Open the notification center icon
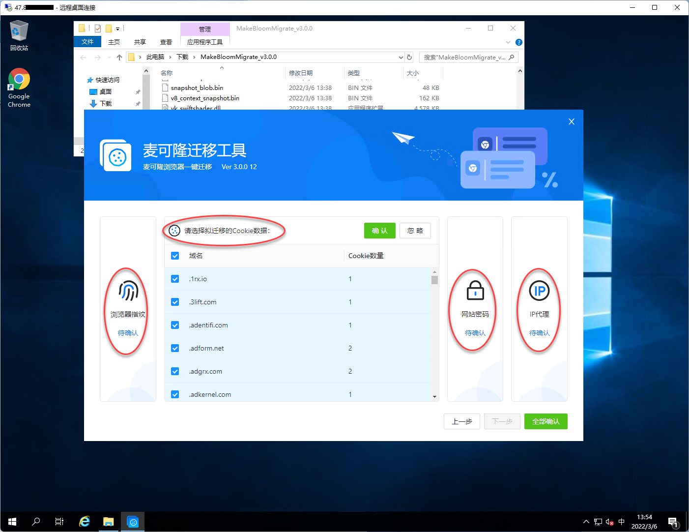The width and height of the screenshot is (689, 532). pyautogui.click(x=673, y=522)
